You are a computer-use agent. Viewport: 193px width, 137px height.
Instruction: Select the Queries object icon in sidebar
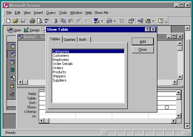[x=13, y=55]
